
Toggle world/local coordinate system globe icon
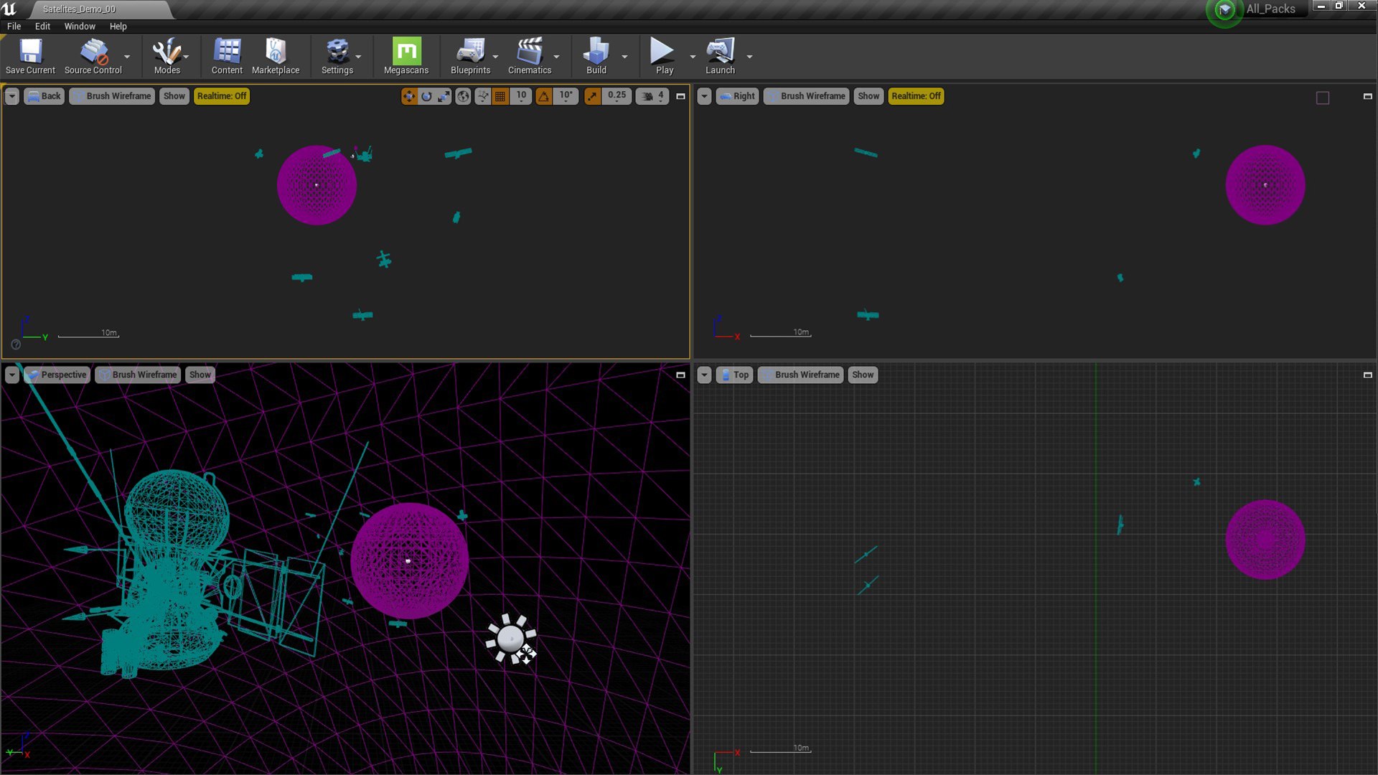(463, 96)
